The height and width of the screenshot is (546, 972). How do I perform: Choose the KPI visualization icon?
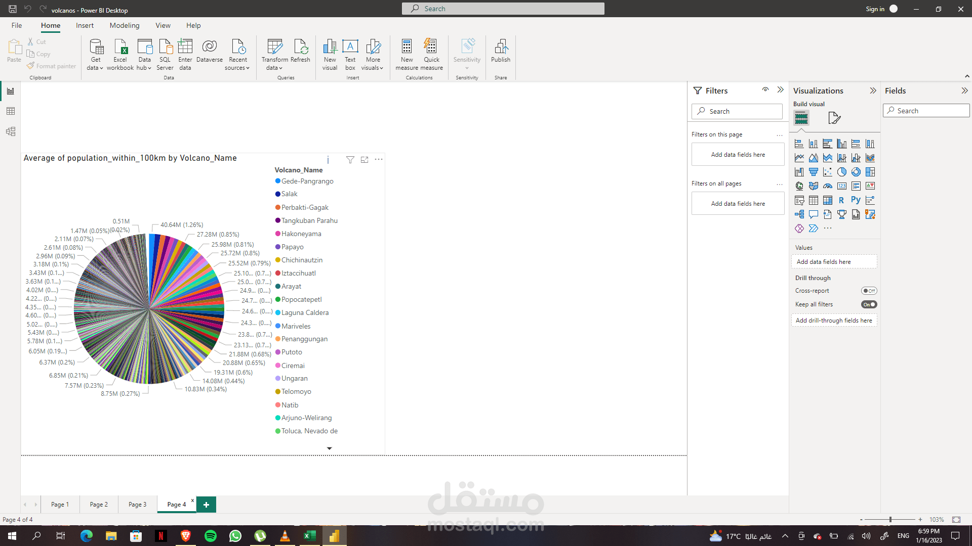point(870,186)
